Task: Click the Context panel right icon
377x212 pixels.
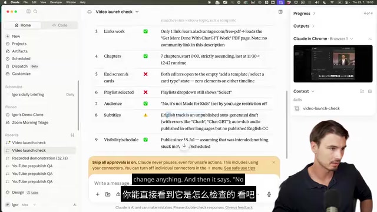Action: (370, 91)
